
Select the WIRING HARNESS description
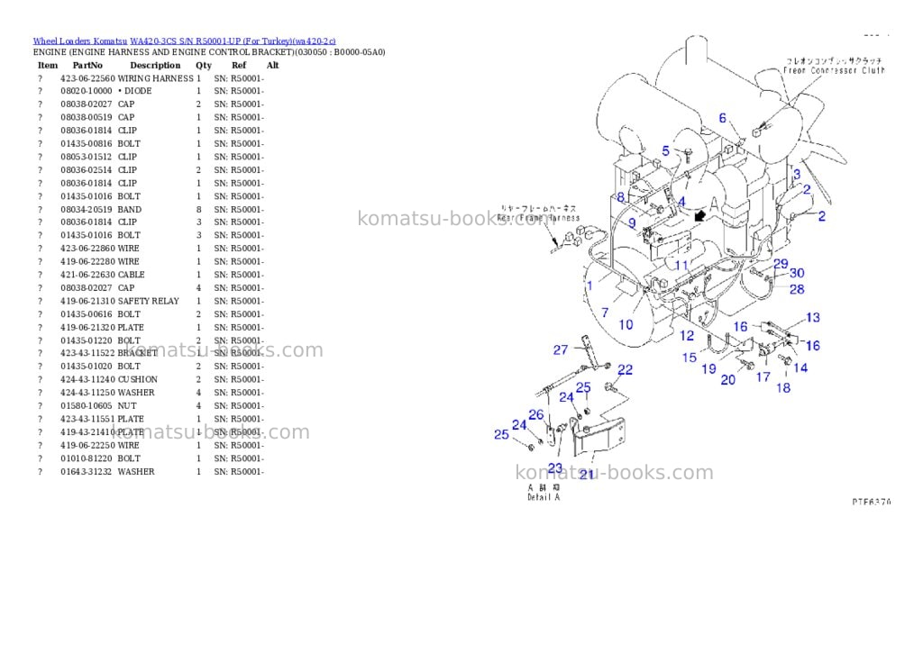pos(155,78)
